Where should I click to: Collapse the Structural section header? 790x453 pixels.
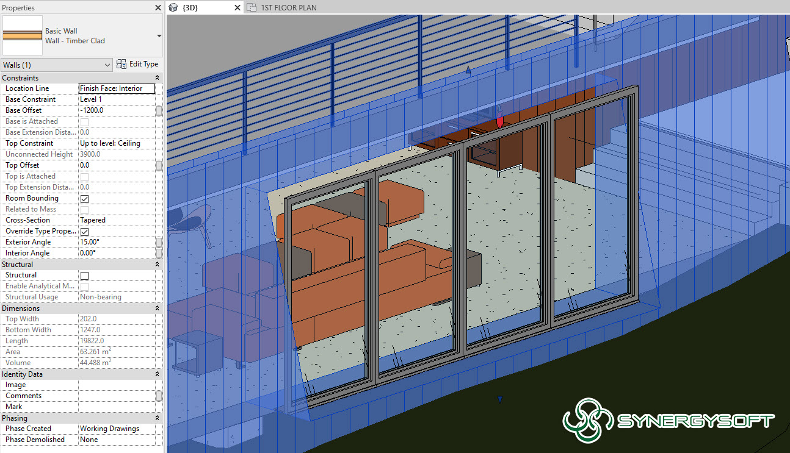[x=157, y=264]
